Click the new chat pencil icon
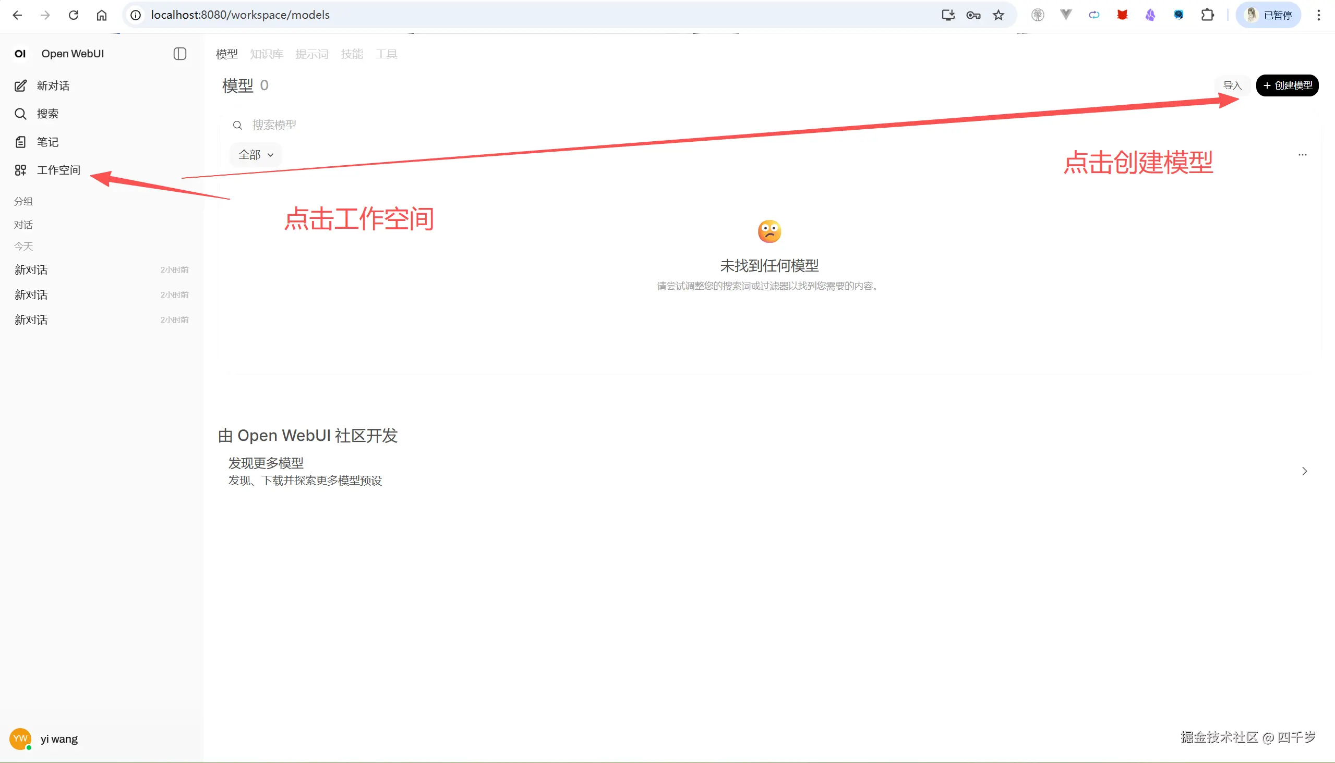1335x763 pixels. click(20, 86)
